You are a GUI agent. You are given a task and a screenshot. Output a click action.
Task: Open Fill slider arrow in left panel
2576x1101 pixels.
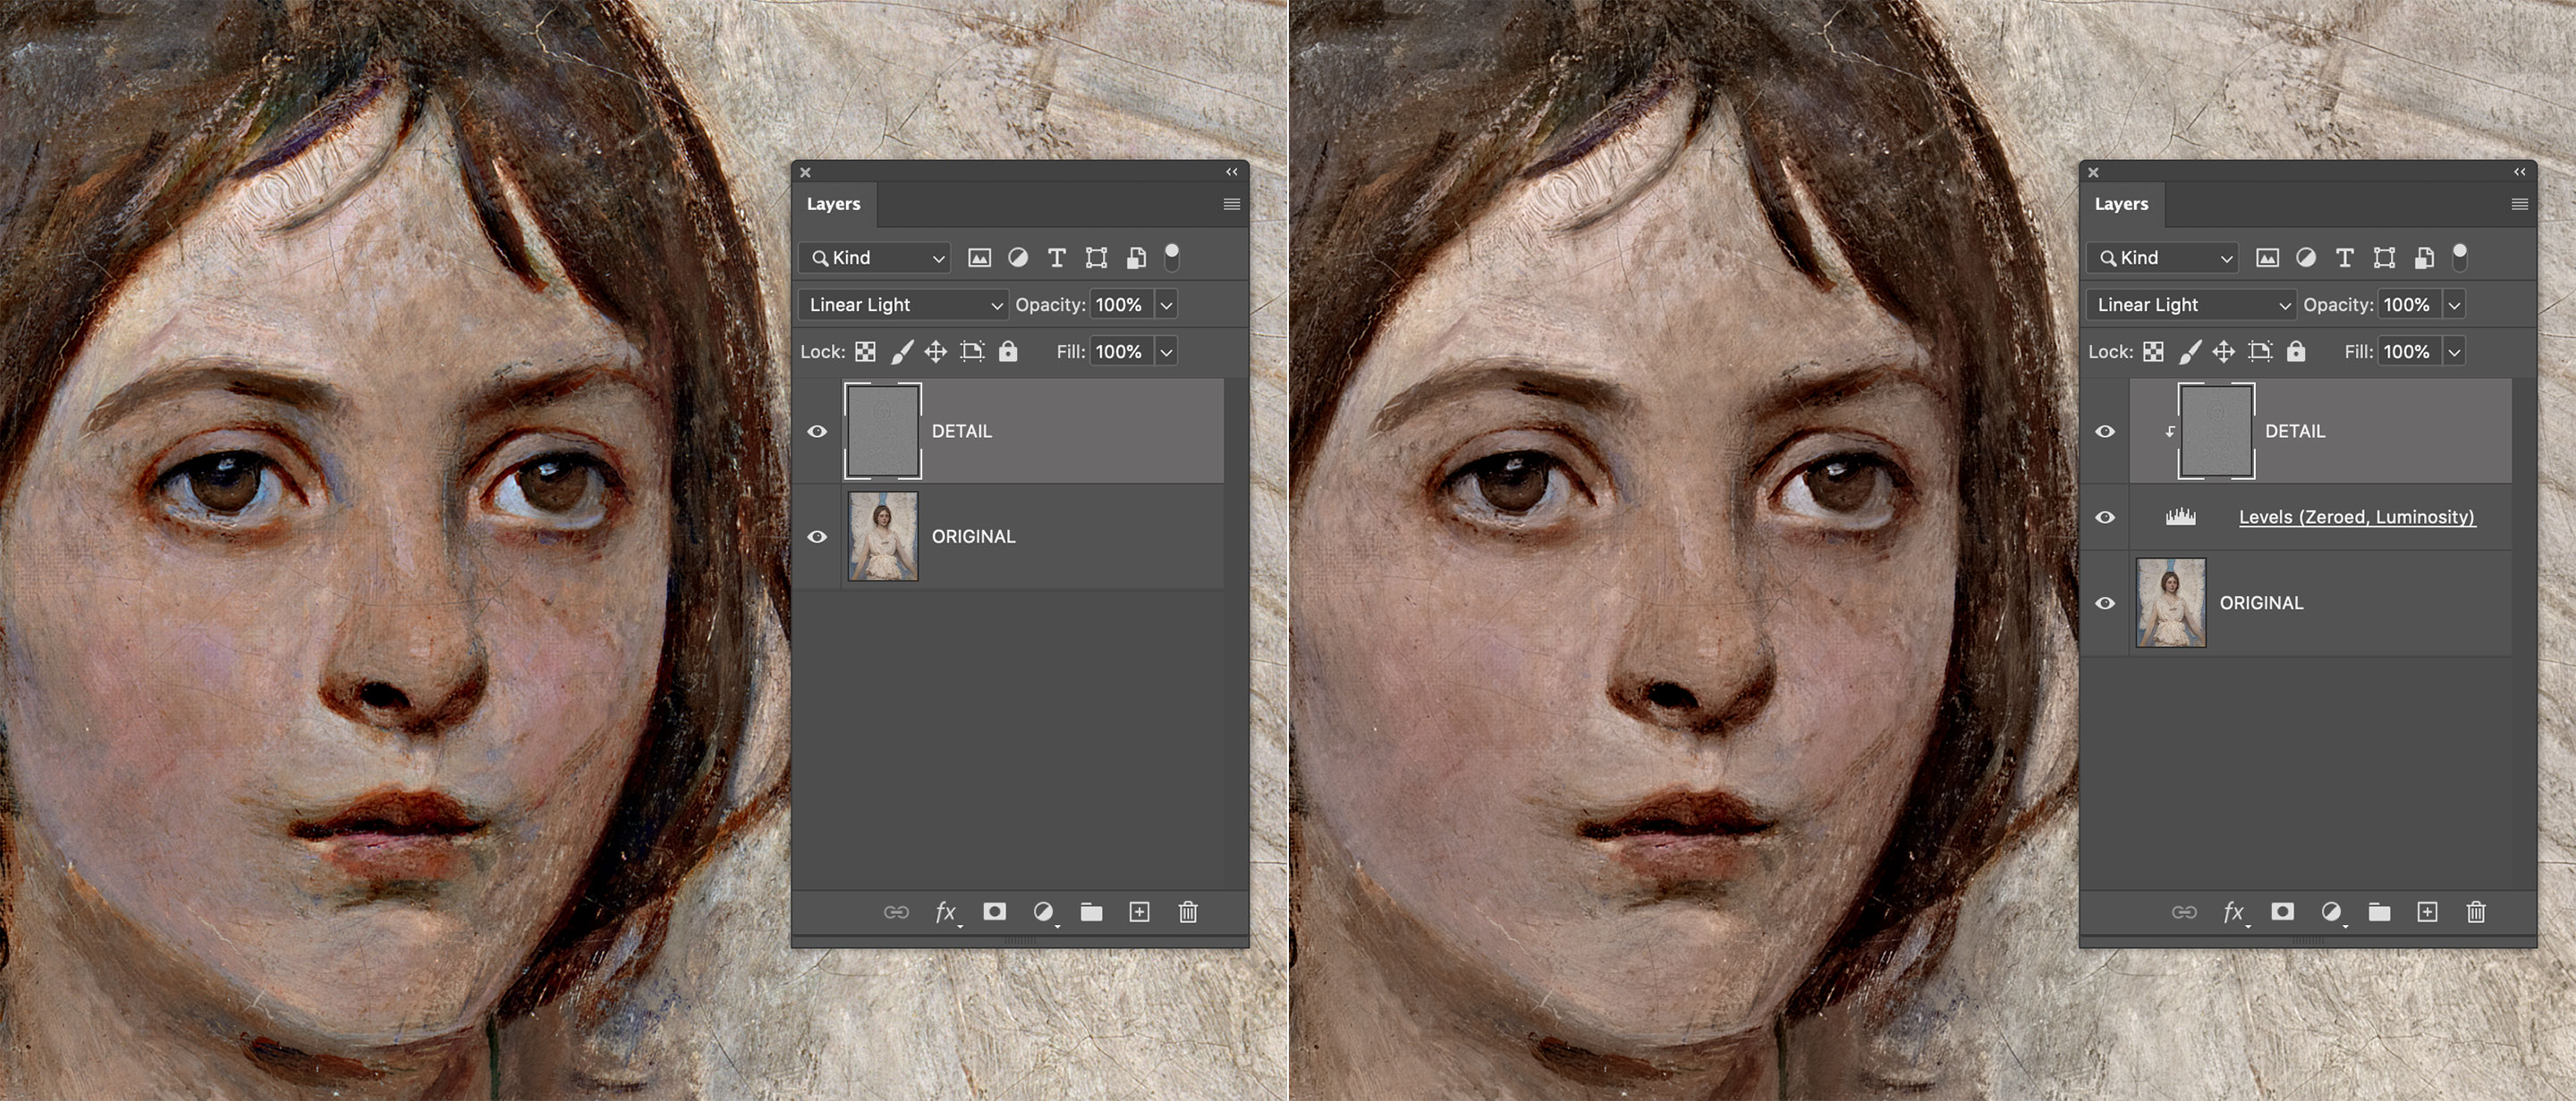click(x=1166, y=352)
